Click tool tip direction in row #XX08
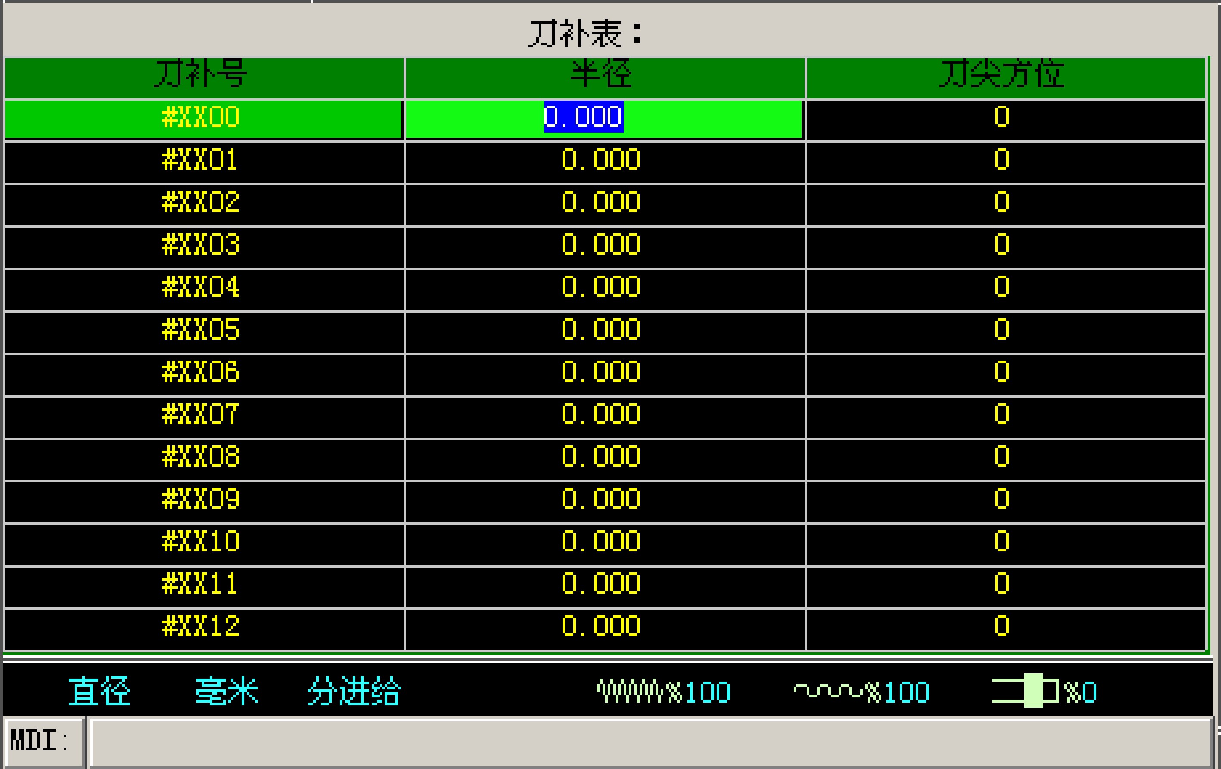The image size is (1221, 769). pyautogui.click(x=1006, y=460)
